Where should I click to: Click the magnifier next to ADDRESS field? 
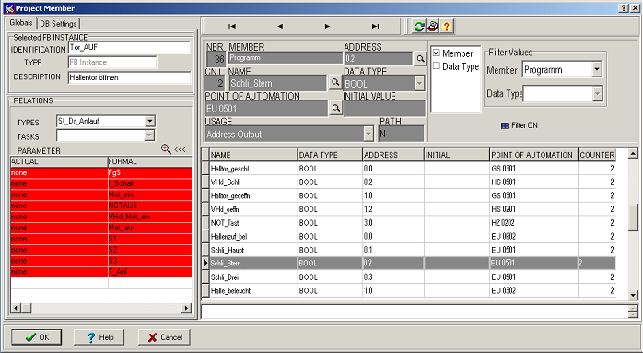pyautogui.click(x=420, y=59)
